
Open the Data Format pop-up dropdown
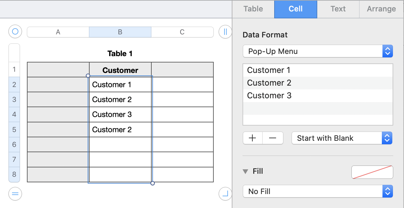point(318,51)
